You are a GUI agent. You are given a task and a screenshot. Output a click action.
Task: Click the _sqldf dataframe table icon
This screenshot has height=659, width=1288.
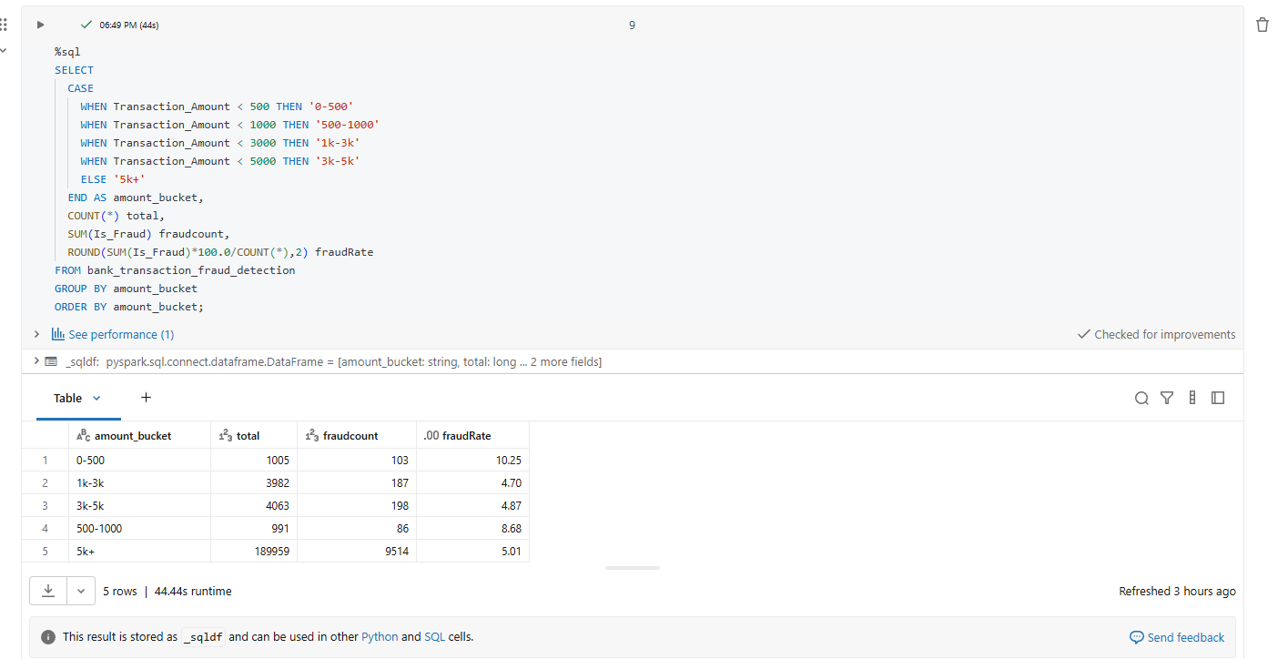tap(51, 361)
